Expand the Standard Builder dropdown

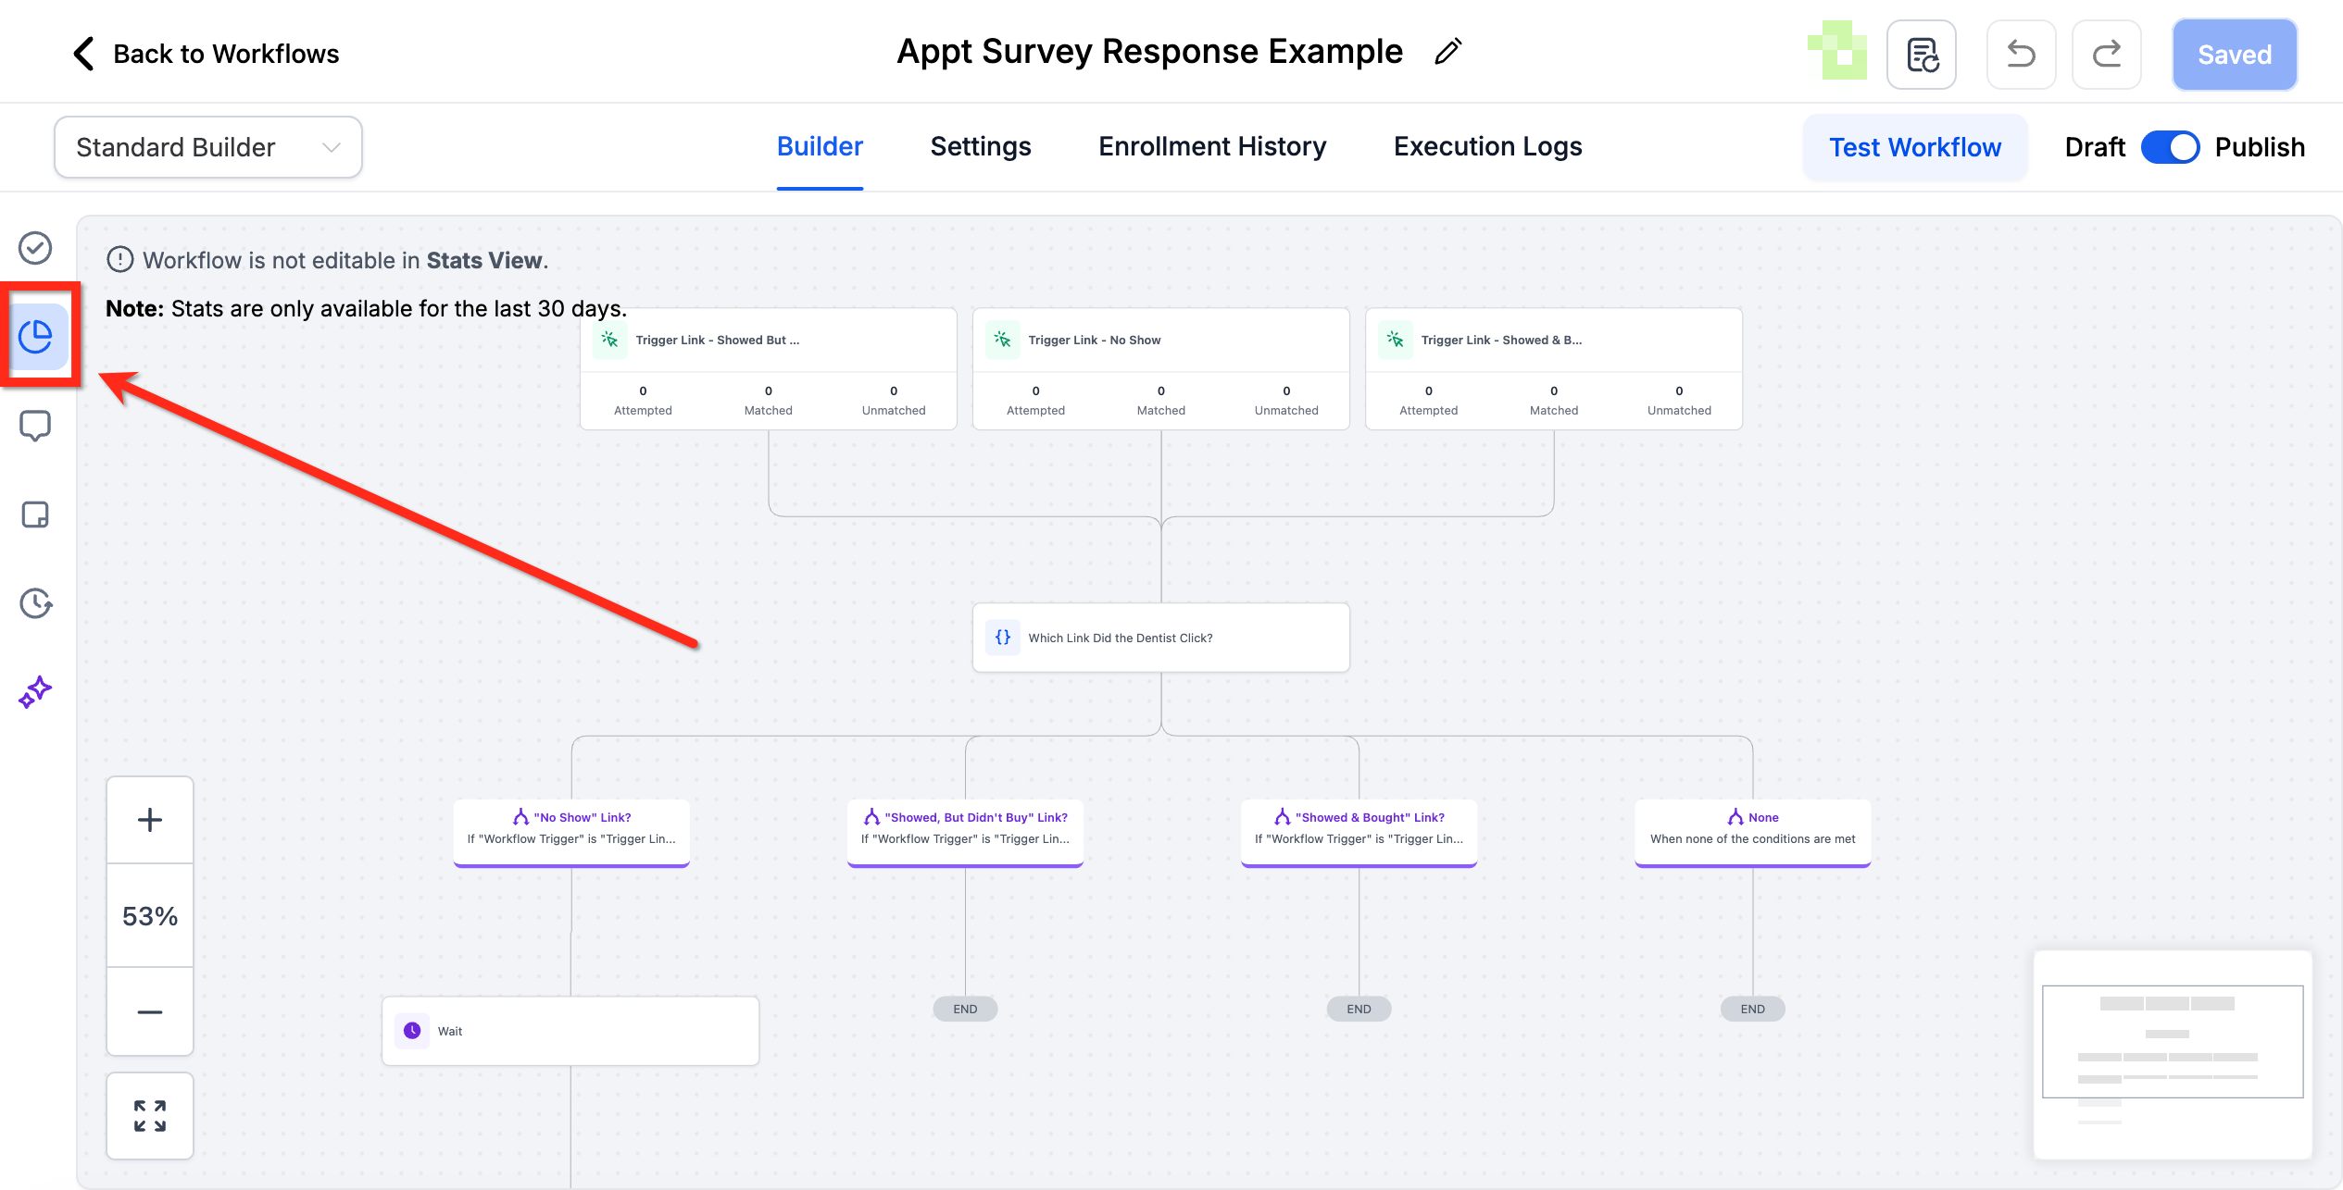pos(208,147)
